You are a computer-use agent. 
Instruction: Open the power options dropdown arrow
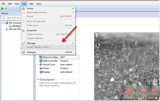(6, 9)
